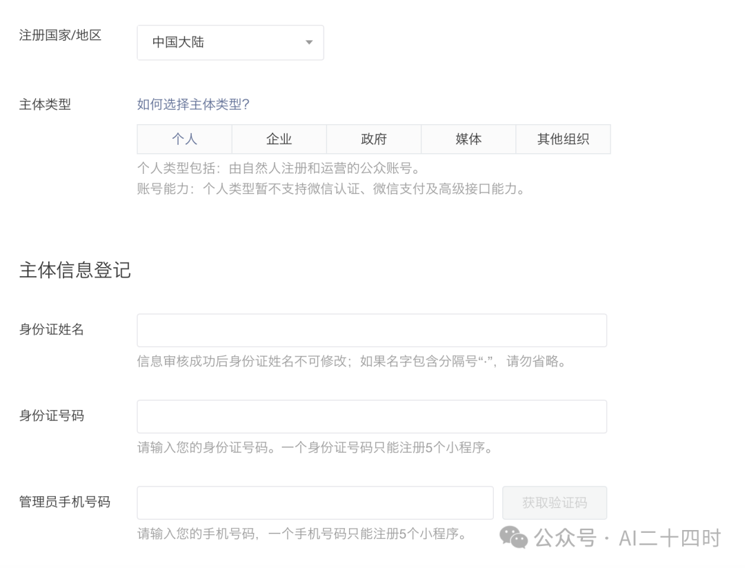Click the 公众号 · AI二十四时 watermark text
745x568 pixels.
(x=627, y=538)
